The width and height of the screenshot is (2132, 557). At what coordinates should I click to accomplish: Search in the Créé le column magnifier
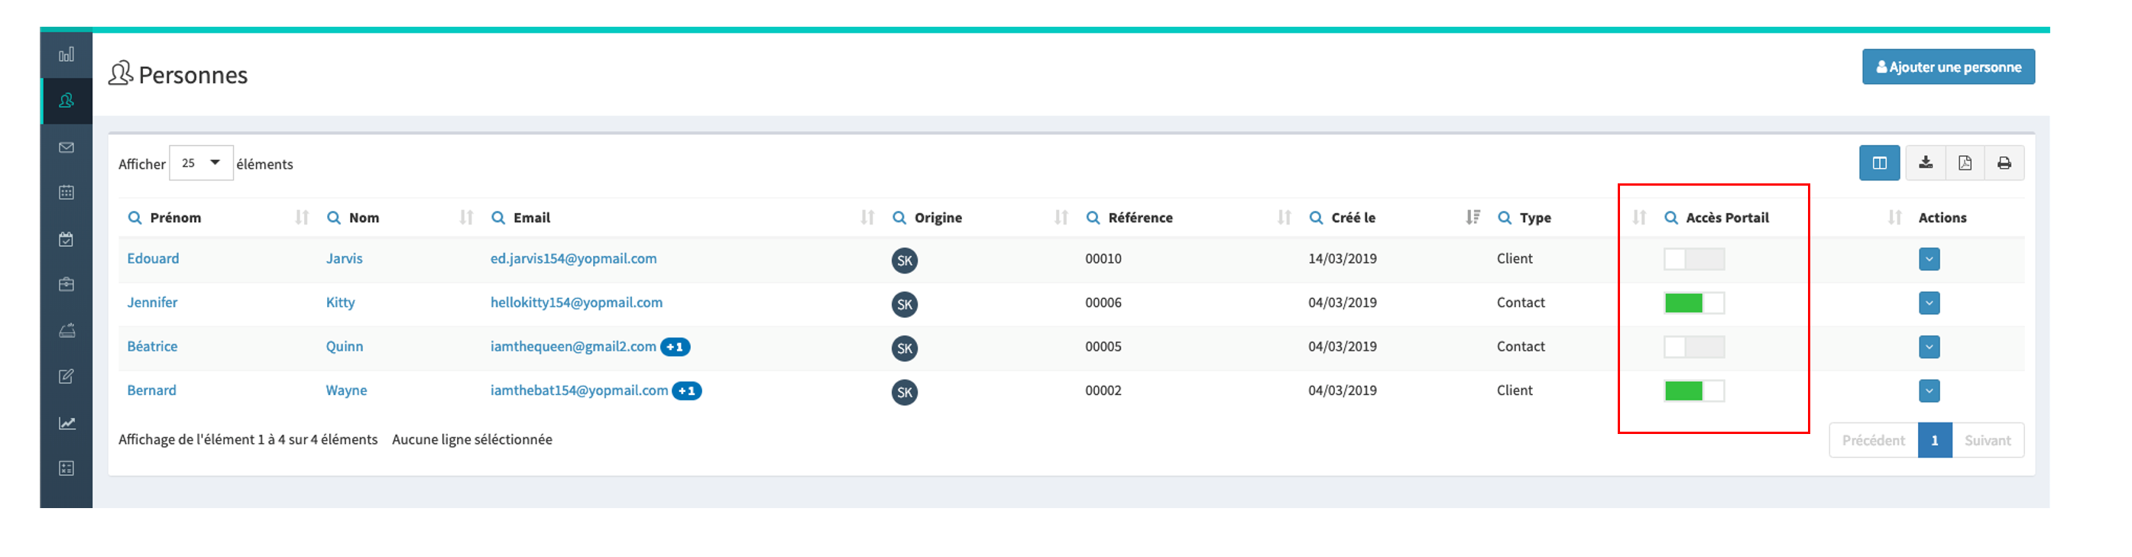tap(1316, 218)
